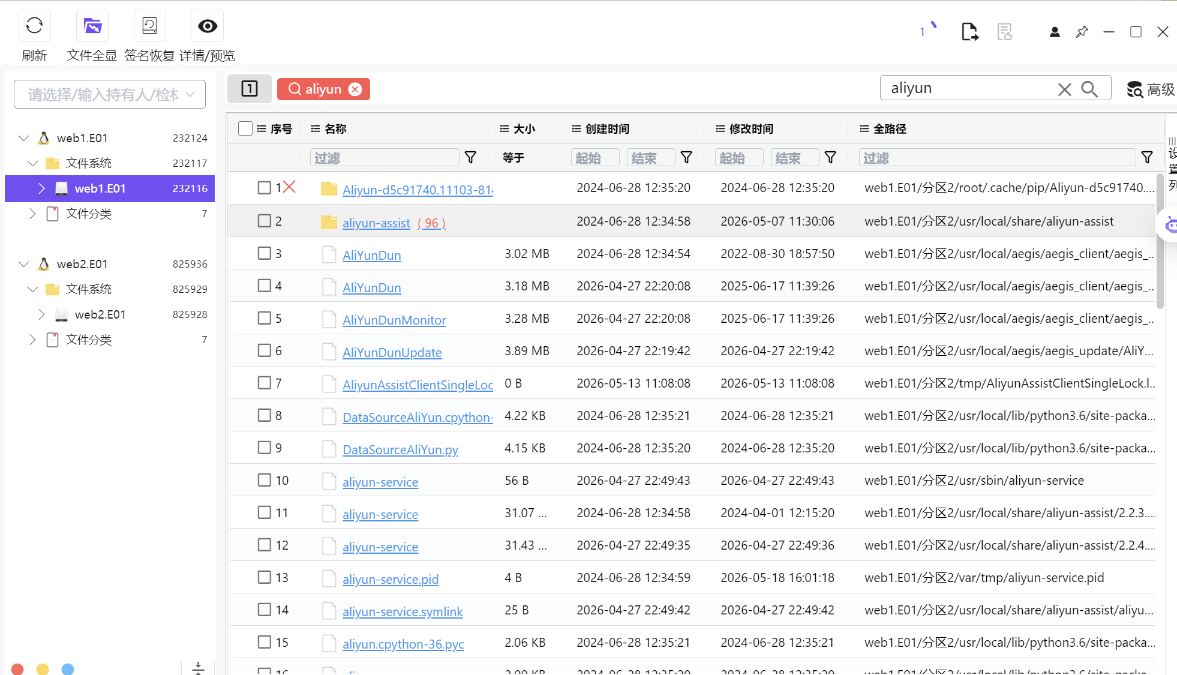Open the 文件全显 folder icon
Image resolution: width=1177 pixels, height=675 pixels.
(92, 26)
